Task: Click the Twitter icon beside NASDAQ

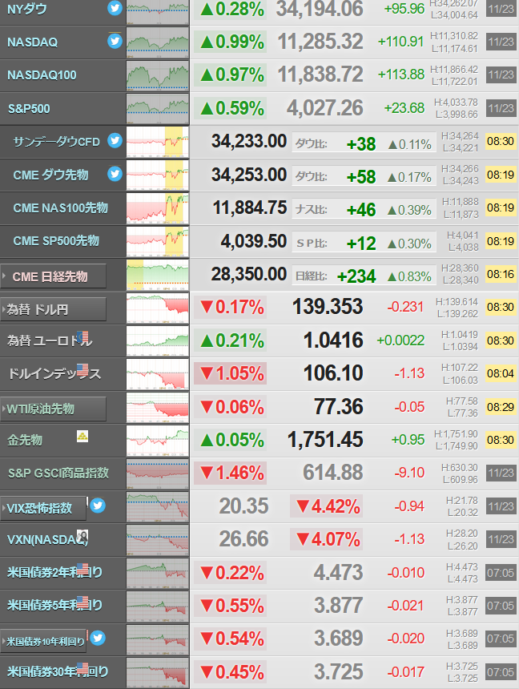Action: pyautogui.click(x=115, y=41)
